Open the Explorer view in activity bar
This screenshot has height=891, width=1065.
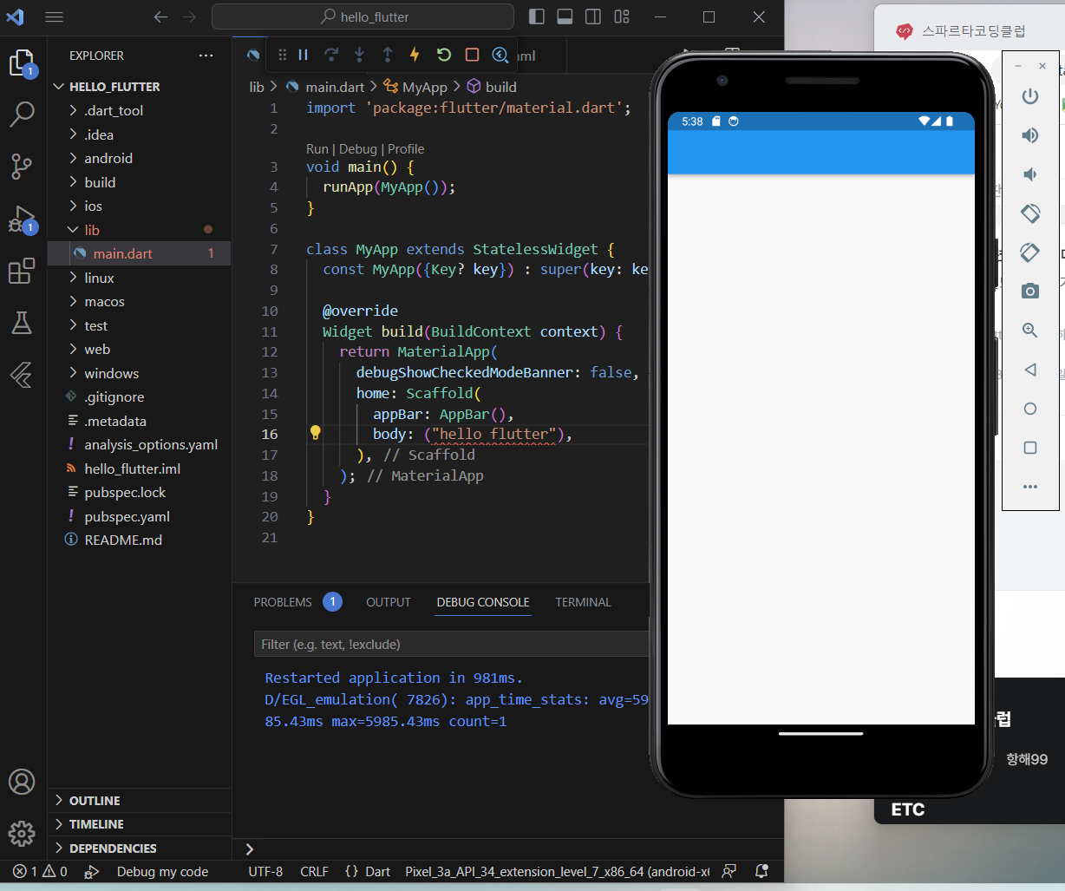(x=22, y=63)
